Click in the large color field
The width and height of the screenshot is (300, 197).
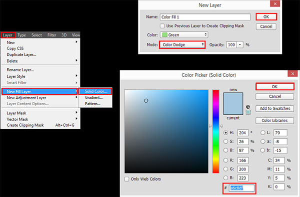coord(166,132)
